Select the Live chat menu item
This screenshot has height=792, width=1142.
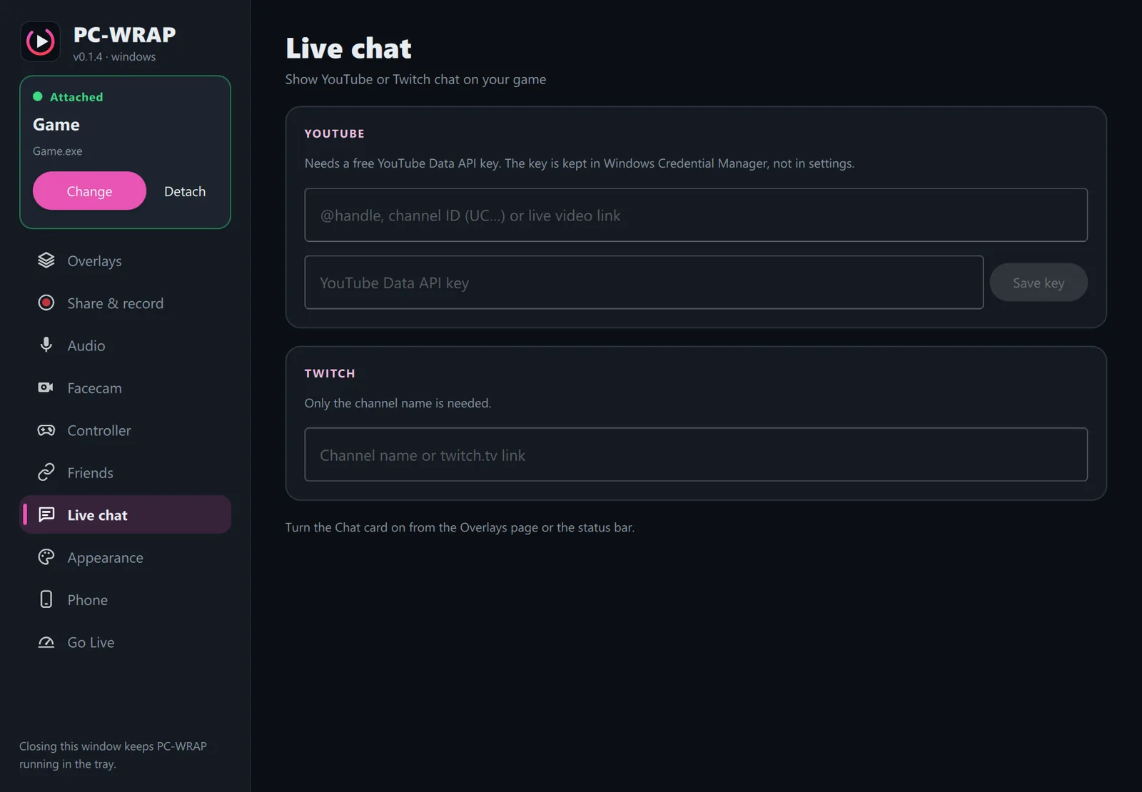pyautogui.click(x=125, y=514)
